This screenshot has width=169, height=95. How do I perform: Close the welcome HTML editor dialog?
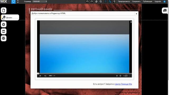coord(137,14)
